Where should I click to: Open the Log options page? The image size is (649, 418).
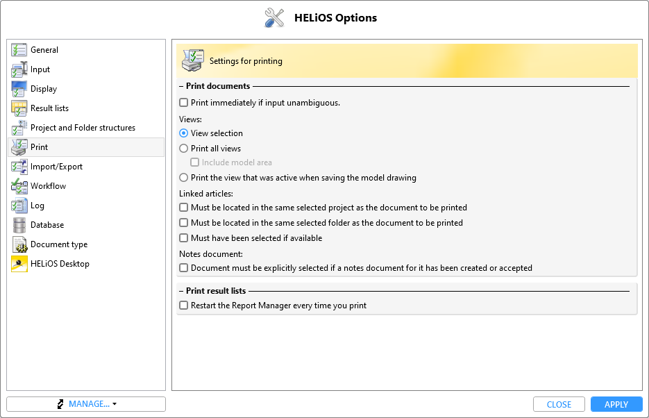tap(37, 206)
